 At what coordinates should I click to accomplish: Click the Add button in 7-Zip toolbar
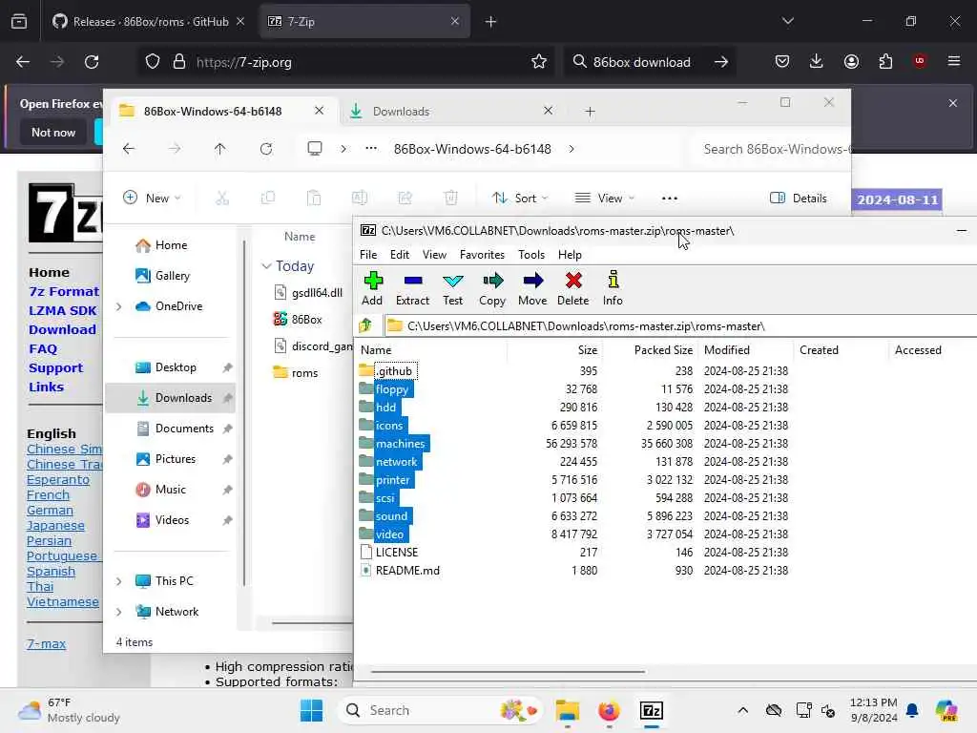pos(373,288)
